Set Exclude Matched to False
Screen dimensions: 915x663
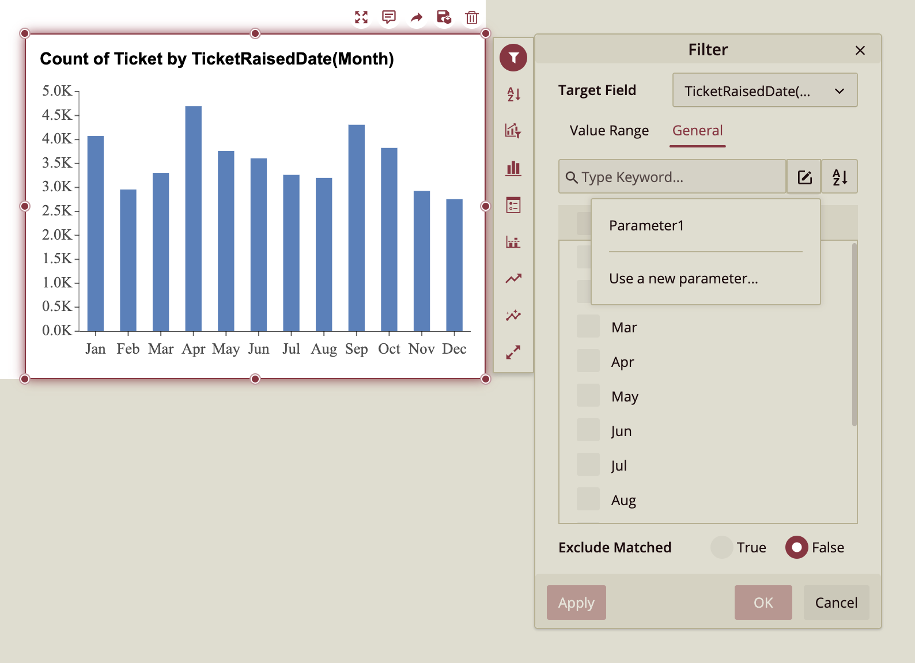click(x=796, y=547)
